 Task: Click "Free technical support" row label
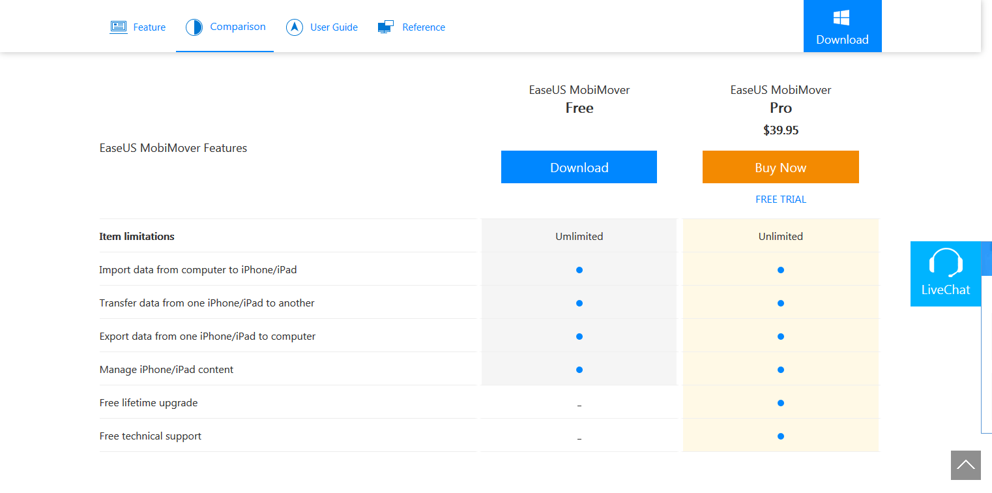[x=151, y=436]
